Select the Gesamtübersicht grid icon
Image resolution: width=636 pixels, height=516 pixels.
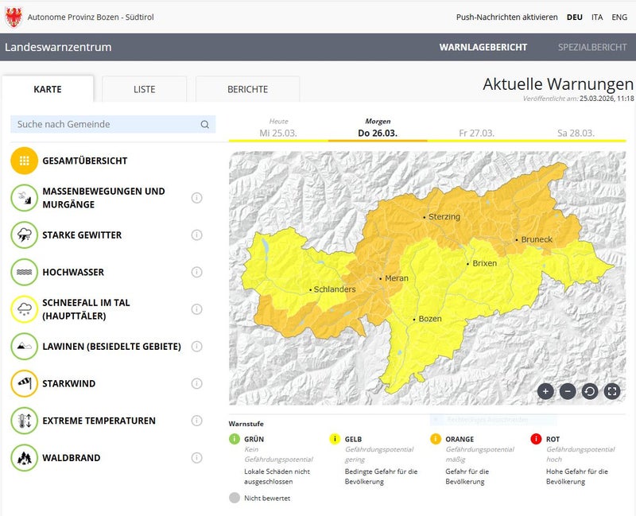25,161
